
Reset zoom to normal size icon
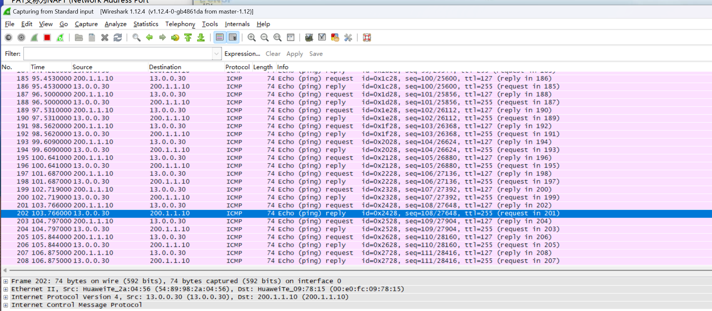[277, 38]
